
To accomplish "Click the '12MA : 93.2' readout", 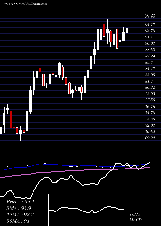I will (x=20, y=215).
